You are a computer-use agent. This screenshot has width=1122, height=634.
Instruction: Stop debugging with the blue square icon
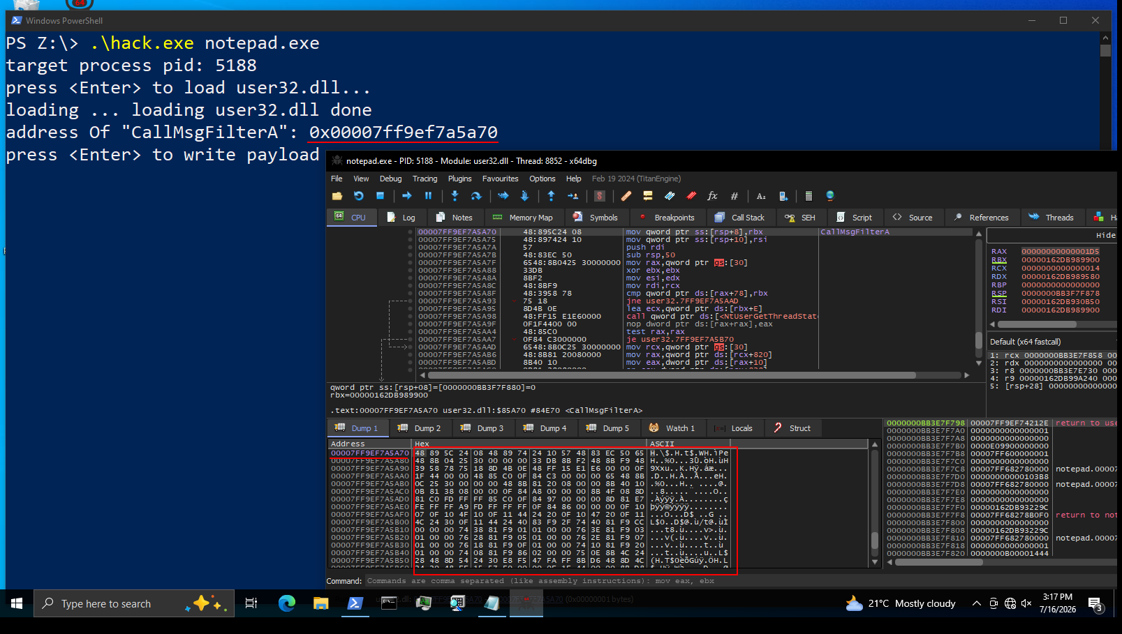coord(381,196)
